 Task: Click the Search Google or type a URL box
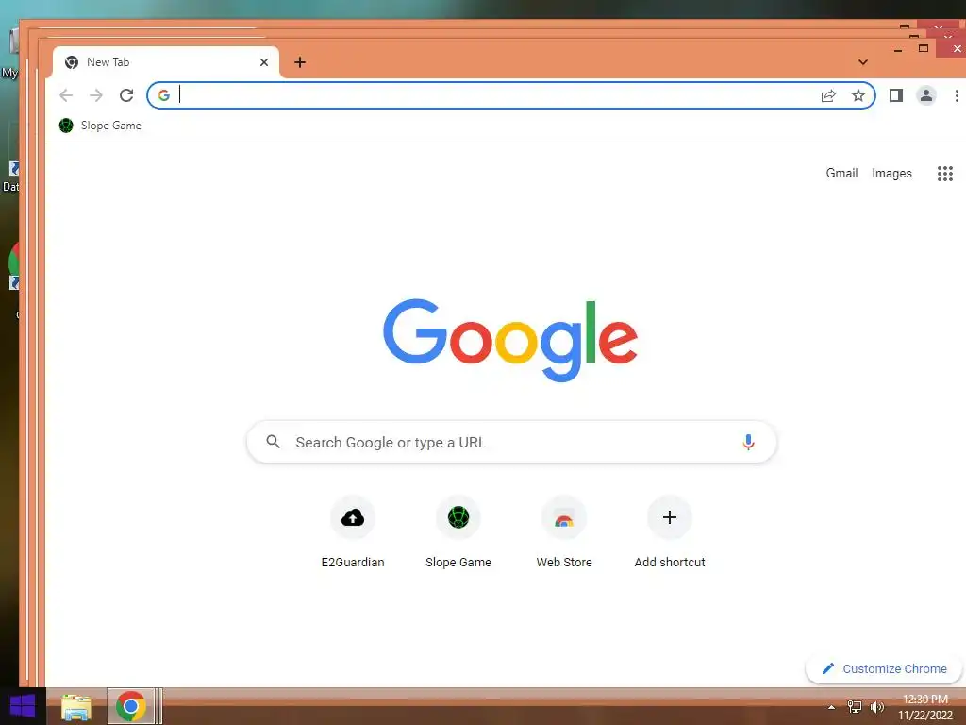[511, 442]
